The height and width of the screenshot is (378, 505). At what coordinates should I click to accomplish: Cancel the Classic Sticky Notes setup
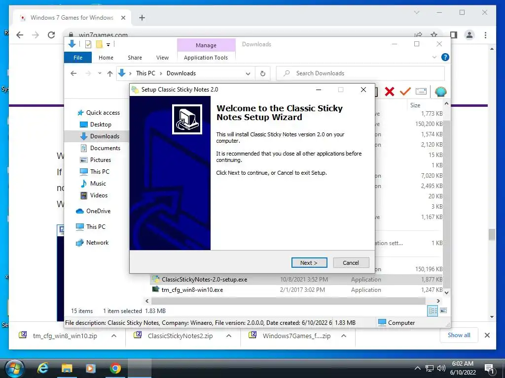tap(351, 263)
